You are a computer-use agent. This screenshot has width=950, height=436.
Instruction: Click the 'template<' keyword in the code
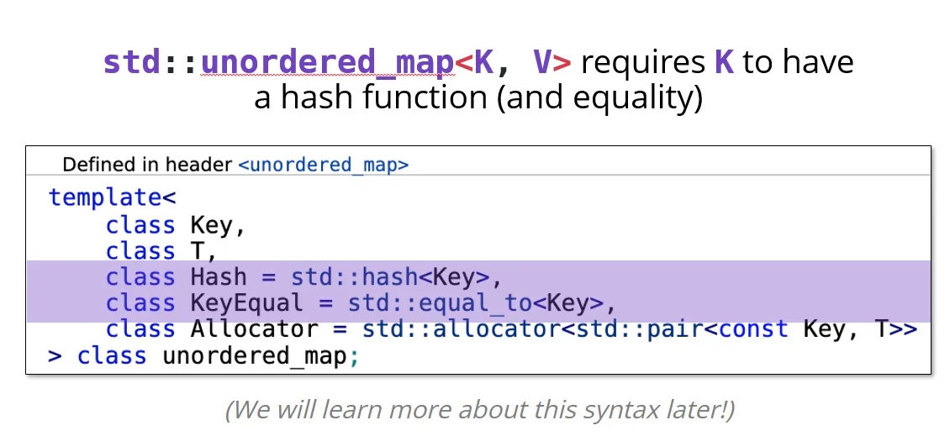112,197
